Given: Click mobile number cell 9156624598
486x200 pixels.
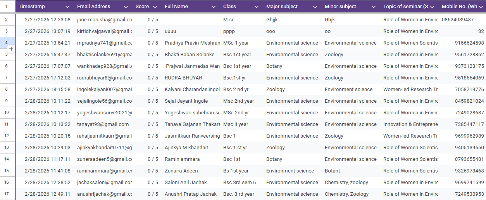Looking at the screenshot, I should coord(463,43).
